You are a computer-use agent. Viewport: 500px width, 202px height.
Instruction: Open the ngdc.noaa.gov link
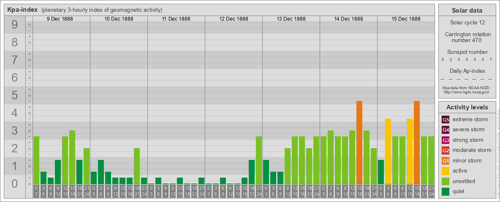tap(467, 92)
